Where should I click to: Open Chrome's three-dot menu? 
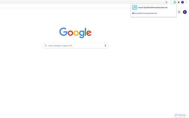click(186, 2)
